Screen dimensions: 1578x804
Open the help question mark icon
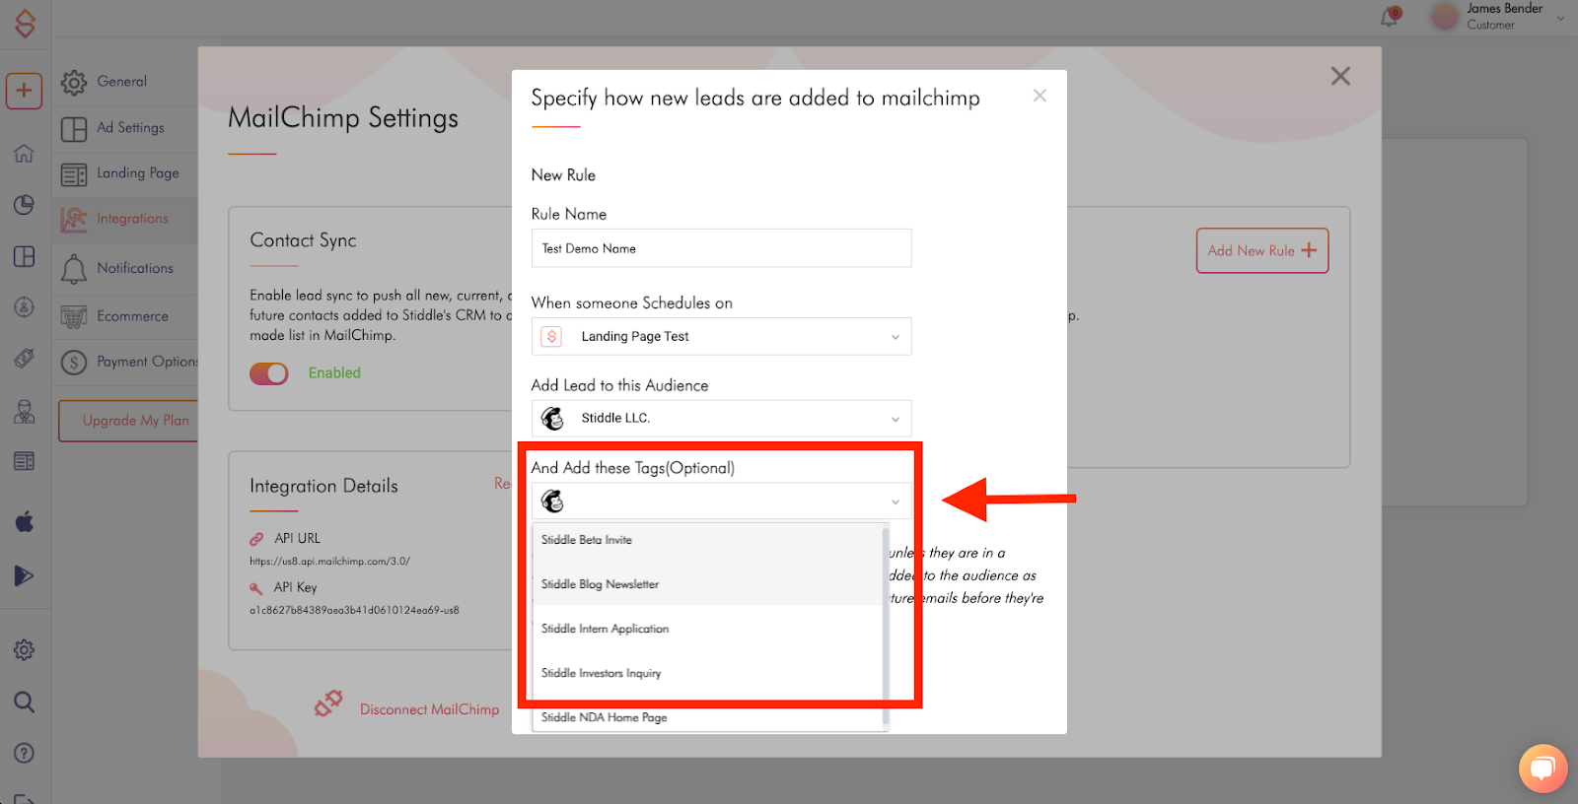[24, 753]
